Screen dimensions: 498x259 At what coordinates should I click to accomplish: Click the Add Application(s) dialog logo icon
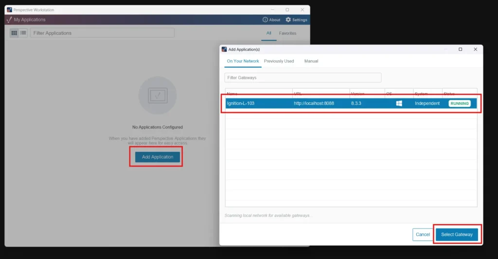[x=224, y=49]
